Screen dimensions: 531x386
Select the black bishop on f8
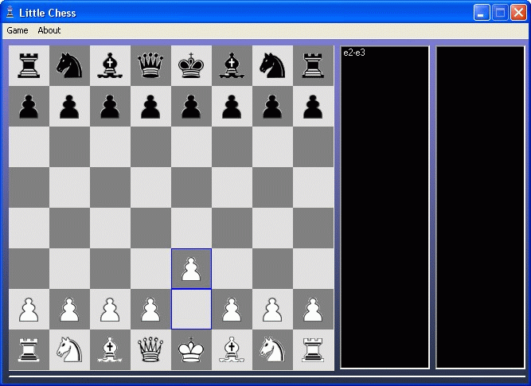coord(232,66)
